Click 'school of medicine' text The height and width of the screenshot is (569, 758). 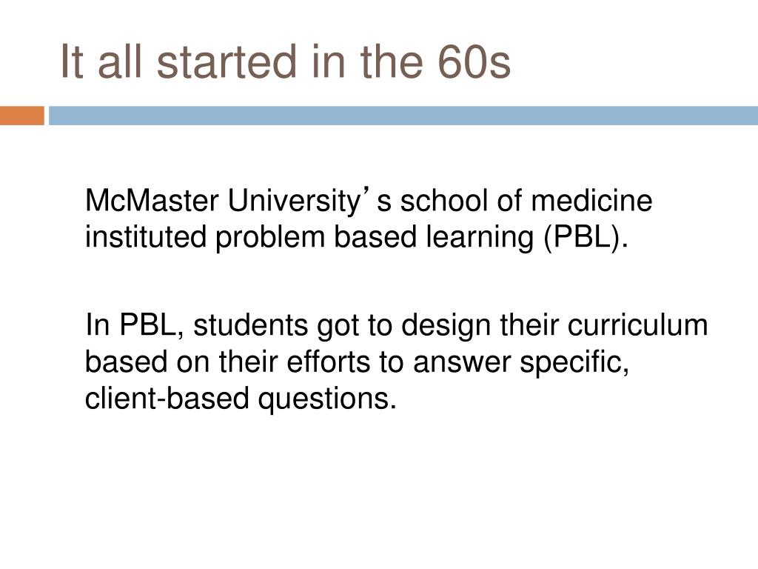coord(526,200)
